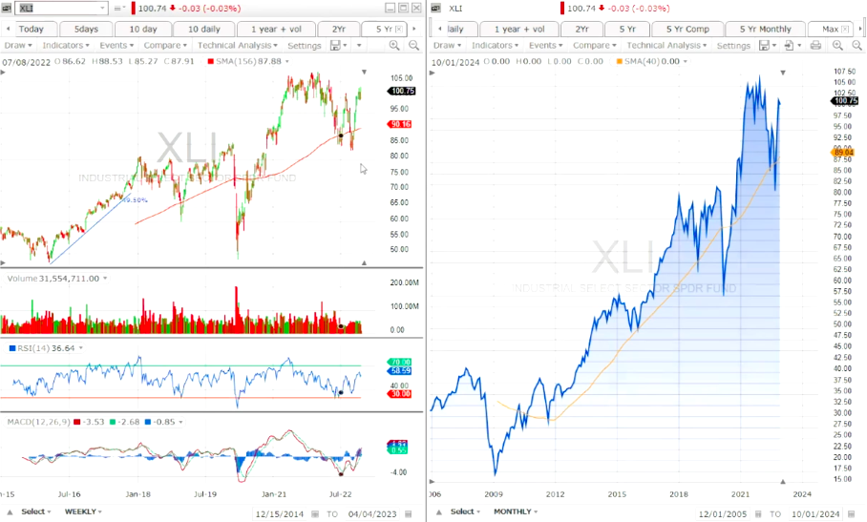Print the right monthly chart

(815, 45)
